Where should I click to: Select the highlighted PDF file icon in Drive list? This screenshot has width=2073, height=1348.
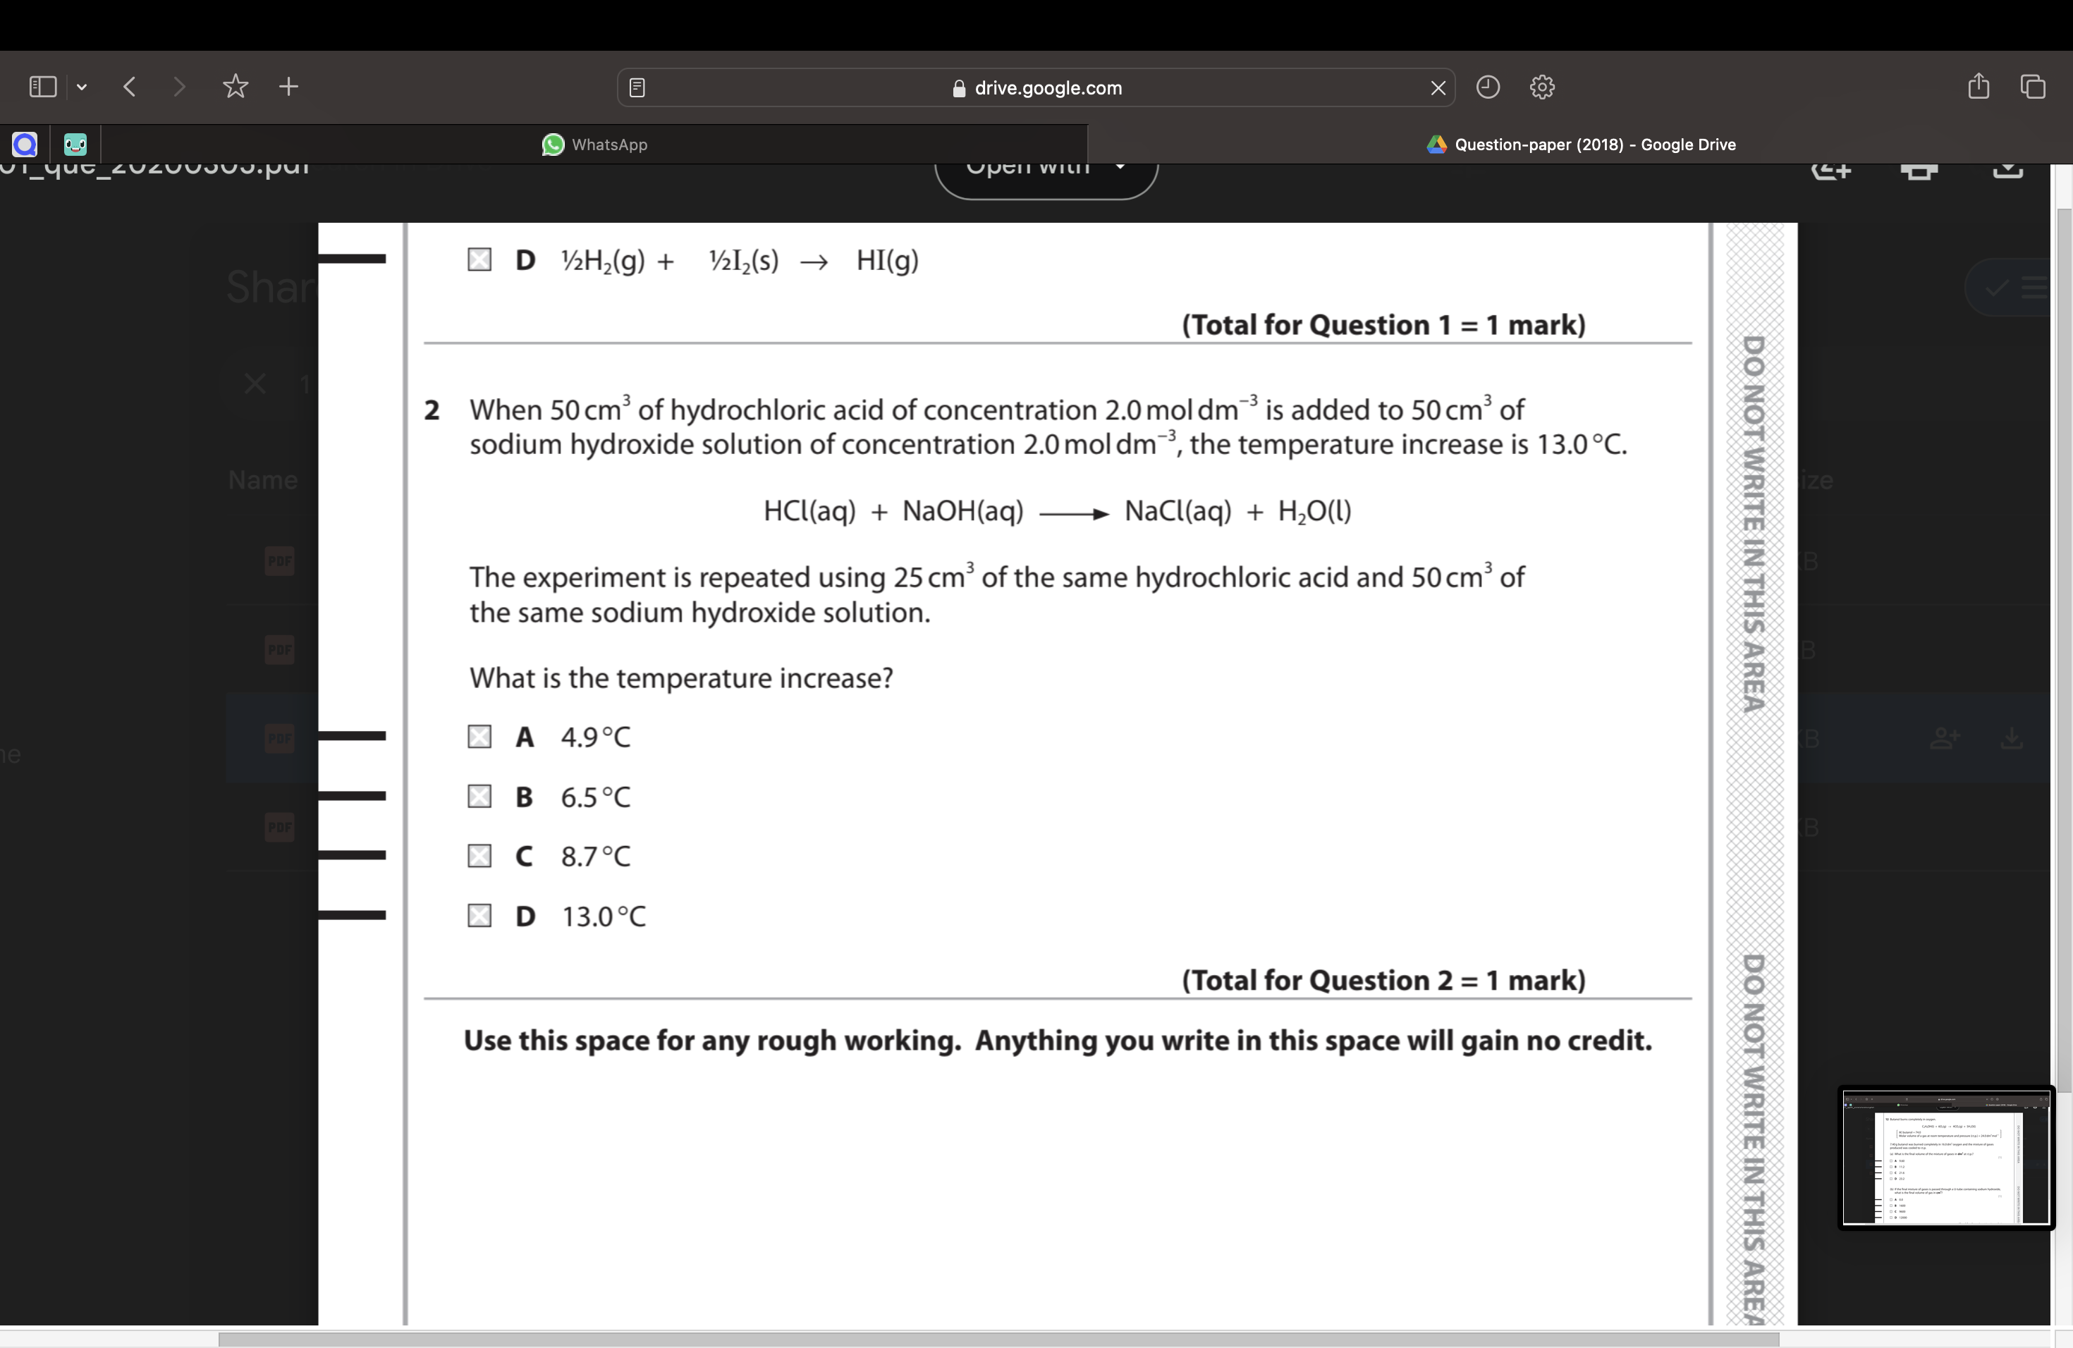(280, 737)
